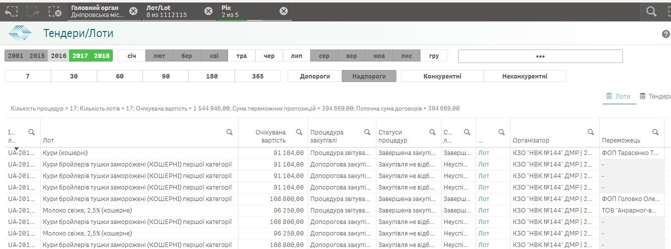Open the '•••' more filters box

pos(540,56)
